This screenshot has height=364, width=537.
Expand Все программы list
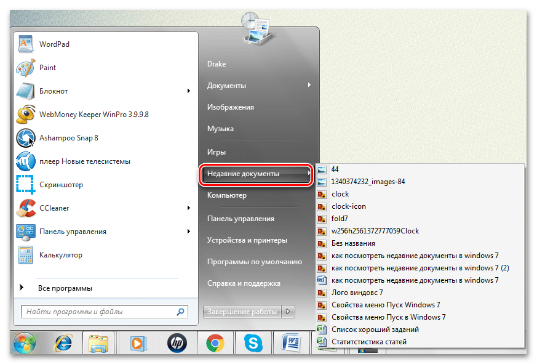(65, 288)
